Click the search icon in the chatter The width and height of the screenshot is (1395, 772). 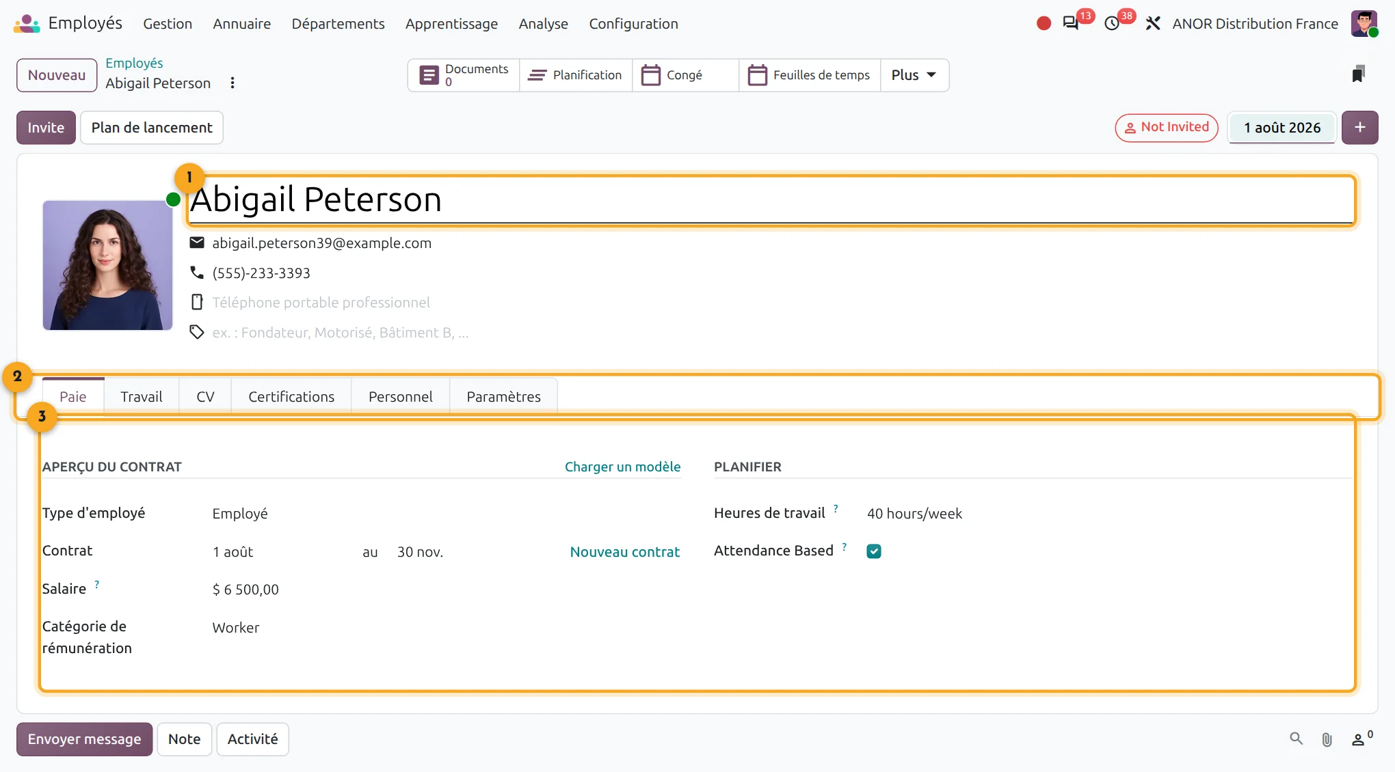[1296, 739]
